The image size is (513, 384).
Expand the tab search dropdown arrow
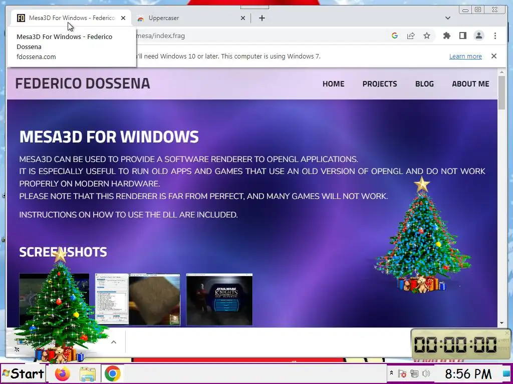point(447,18)
